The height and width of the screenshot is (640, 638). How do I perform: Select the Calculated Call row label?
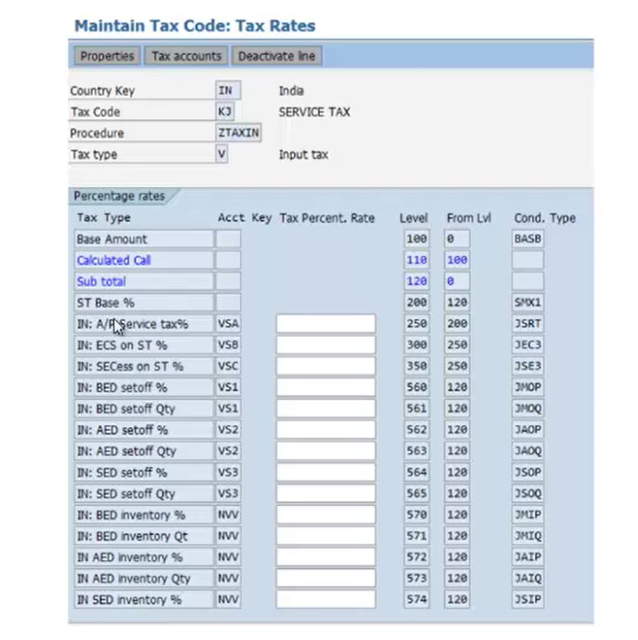143,260
